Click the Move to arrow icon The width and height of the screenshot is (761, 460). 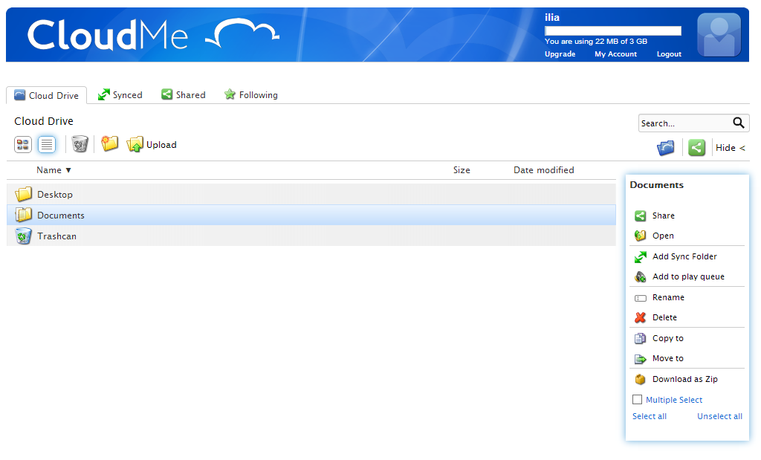pyautogui.click(x=640, y=359)
